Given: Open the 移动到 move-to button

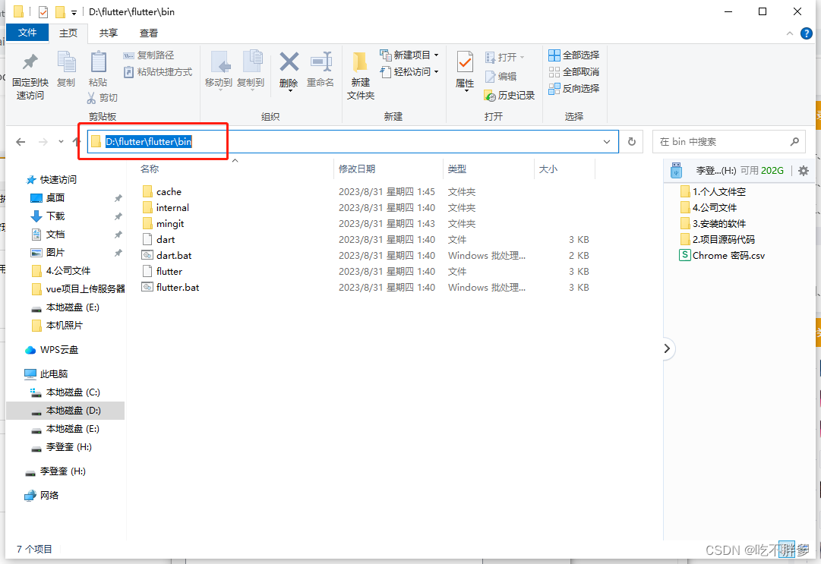Looking at the screenshot, I should pyautogui.click(x=218, y=71).
